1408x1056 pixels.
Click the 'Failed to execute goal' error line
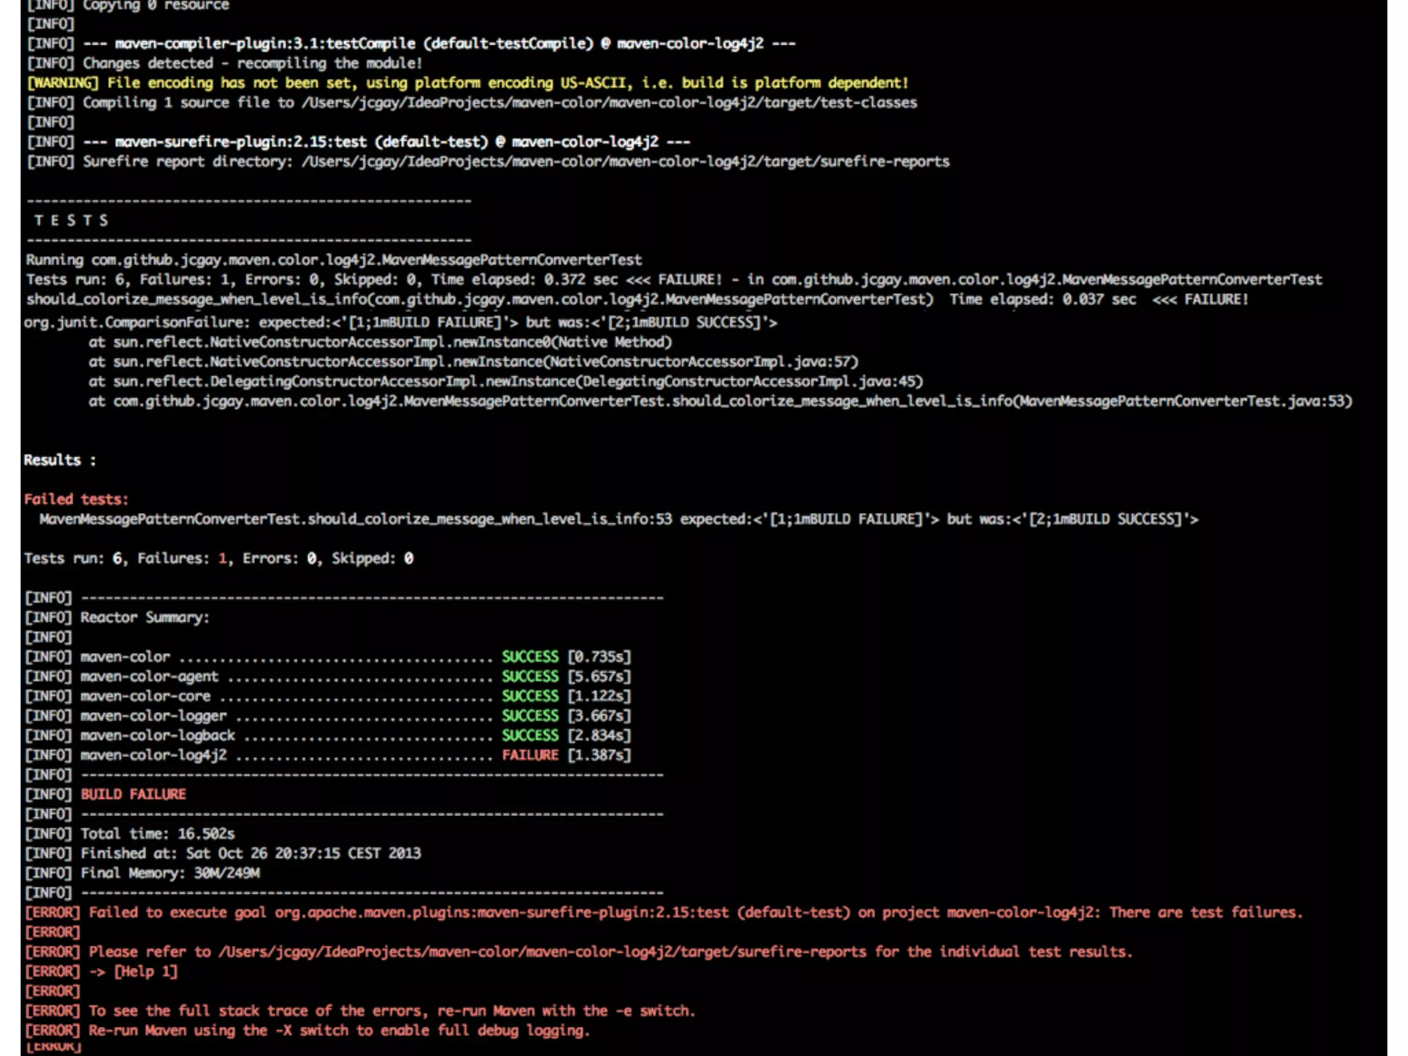click(664, 912)
